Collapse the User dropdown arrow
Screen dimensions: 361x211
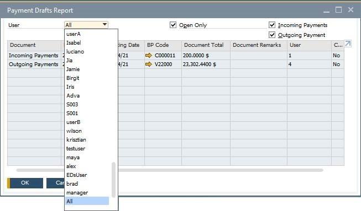(104, 25)
